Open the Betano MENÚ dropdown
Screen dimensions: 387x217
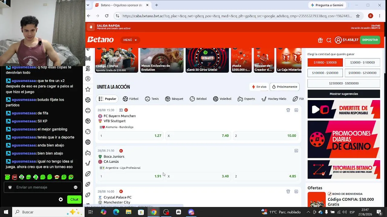130,40
